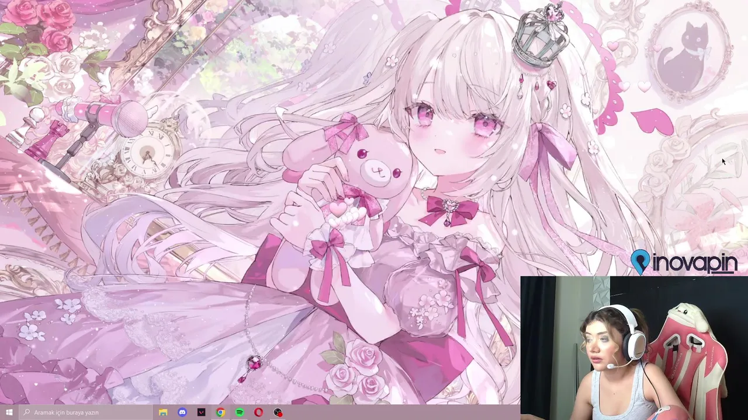
Task: Open Opera browser from the taskbar
Action: (258, 412)
